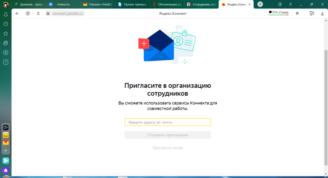This screenshot has height=178, width=328.
Task: Open favorites star icon in sidebar
Action: pyautogui.click(x=6, y=34)
